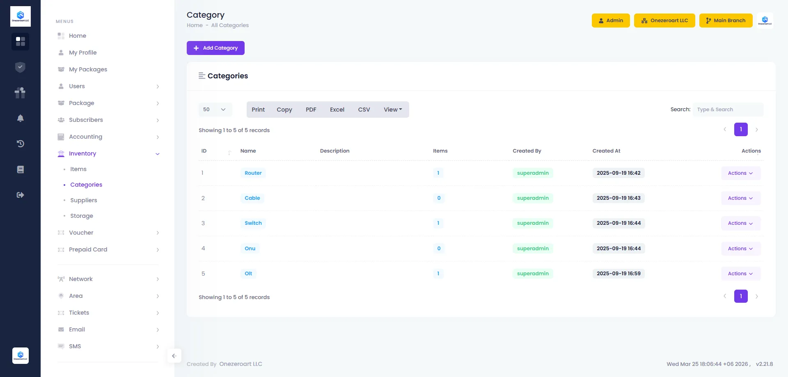788x377 pixels.
Task: Select Items under Inventory
Action: (x=78, y=169)
